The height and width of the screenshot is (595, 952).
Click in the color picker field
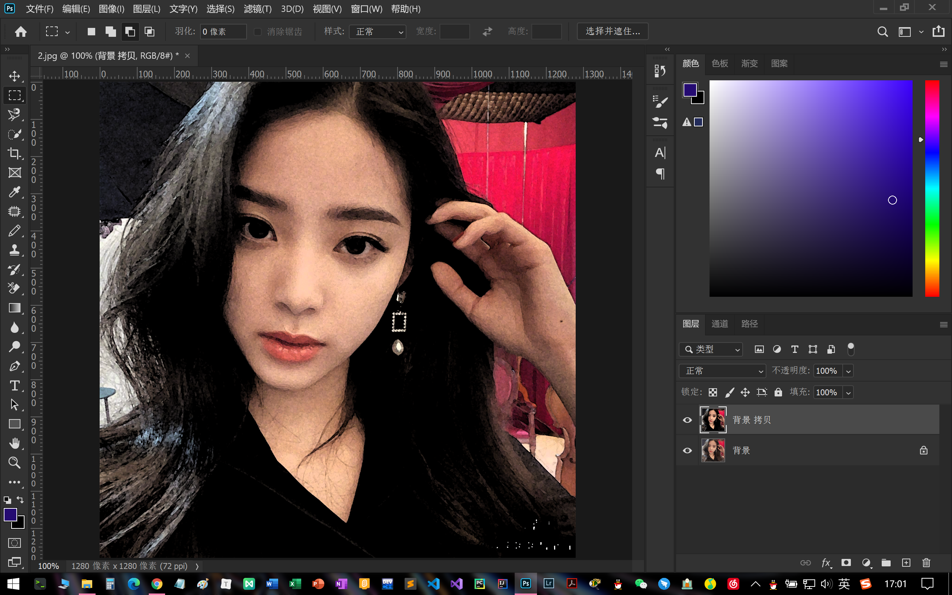point(811,188)
